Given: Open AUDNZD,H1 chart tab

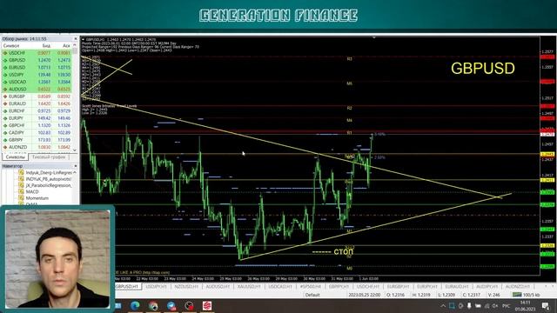Looking at the screenshot, I should click(517, 286).
